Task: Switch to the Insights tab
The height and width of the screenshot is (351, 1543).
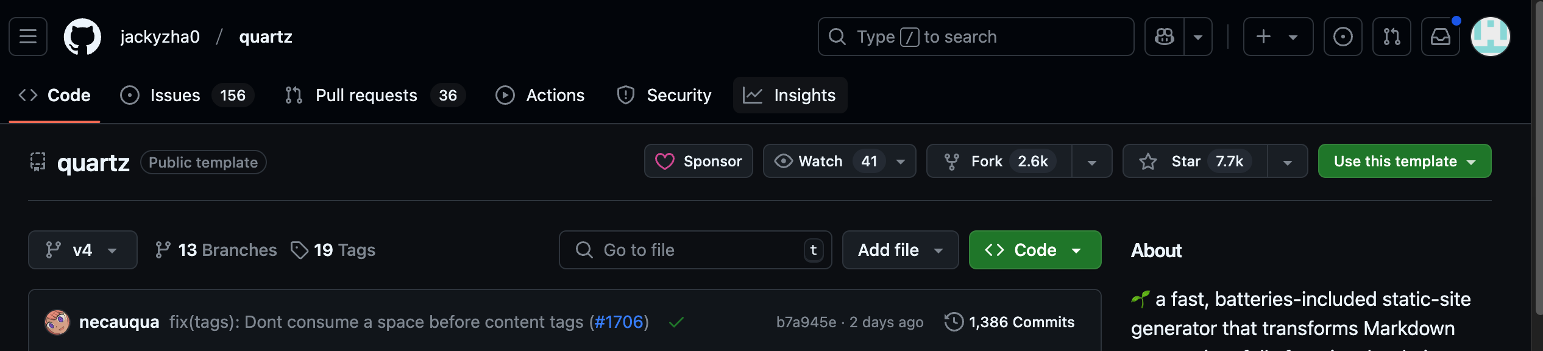Action: [x=790, y=95]
